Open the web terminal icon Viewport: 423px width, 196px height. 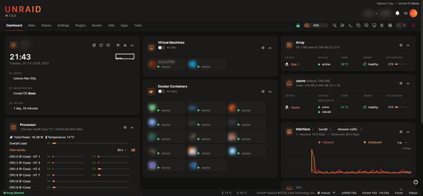(x=350, y=25)
